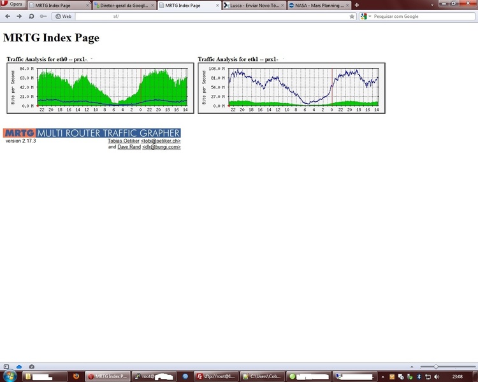This screenshot has height=382, width=478.
Task: Click the MRTG Multi Router Traffic Grapher banner
Action: pos(92,133)
